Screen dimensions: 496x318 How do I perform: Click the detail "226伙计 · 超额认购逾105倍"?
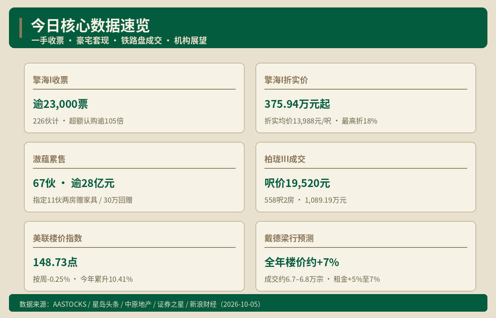coord(78,121)
